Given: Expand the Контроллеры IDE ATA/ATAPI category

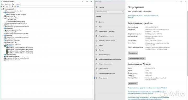Looking at the screenshot, I should coord(3,30).
